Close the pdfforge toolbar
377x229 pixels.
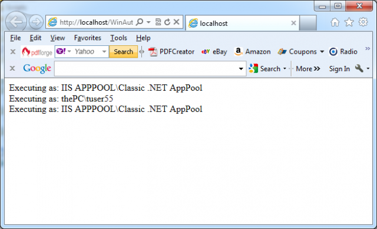pyautogui.click(x=13, y=52)
